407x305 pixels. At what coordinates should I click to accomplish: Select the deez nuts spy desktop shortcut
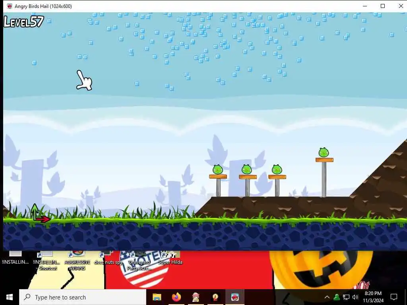(x=108, y=259)
